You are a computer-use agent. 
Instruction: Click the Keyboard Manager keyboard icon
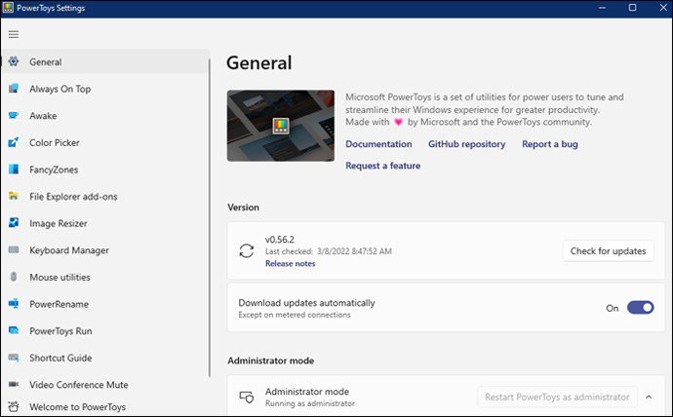(14, 249)
